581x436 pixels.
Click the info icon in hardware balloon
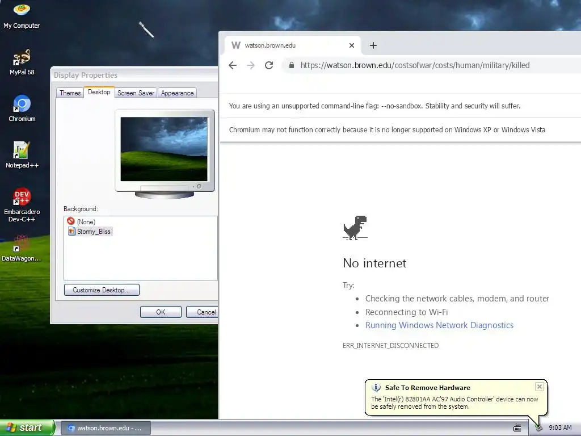point(376,388)
